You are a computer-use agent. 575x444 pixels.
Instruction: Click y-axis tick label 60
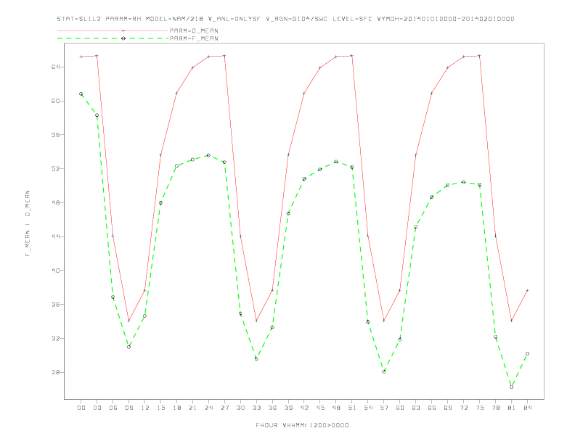click(55, 101)
